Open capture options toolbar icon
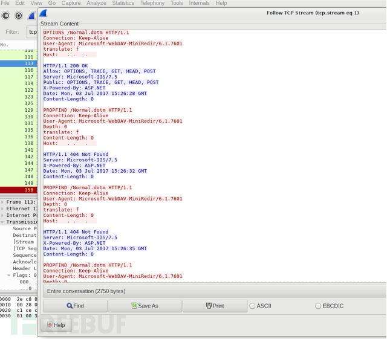 coord(19,16)
